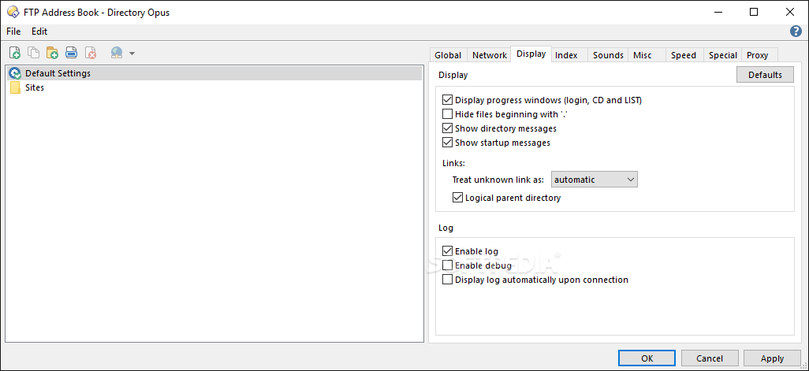
Task: Click the Apply button
Action: tap(773, 358)
